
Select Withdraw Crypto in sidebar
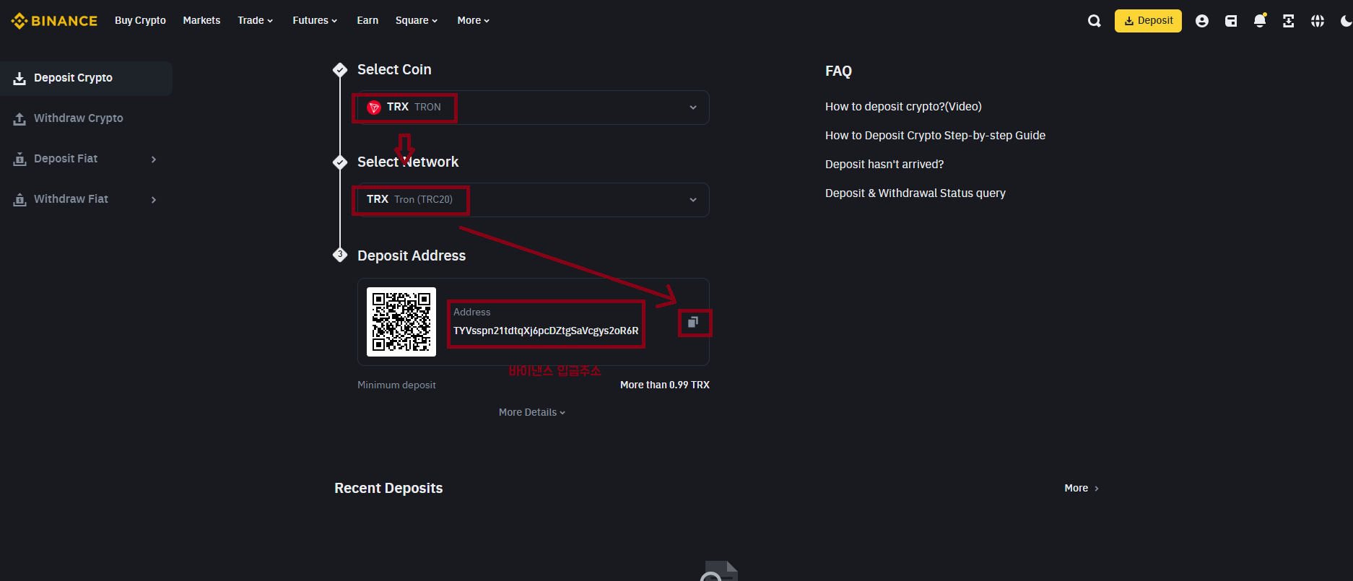tap(86, 118)
